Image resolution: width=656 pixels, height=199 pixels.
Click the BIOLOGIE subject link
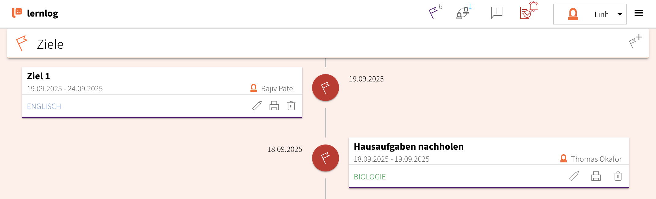370,177
